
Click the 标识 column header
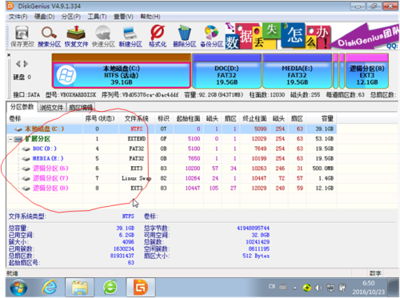164,118
